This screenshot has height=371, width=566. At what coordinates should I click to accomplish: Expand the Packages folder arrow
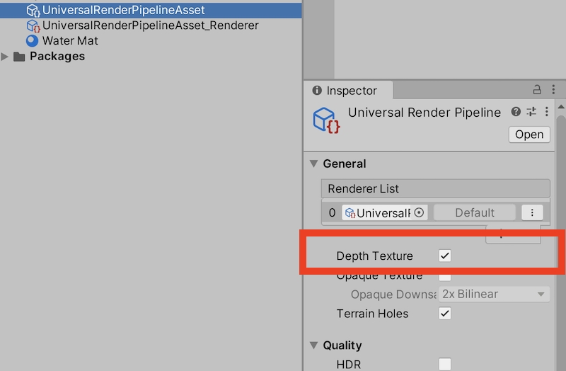pos(5,57)
